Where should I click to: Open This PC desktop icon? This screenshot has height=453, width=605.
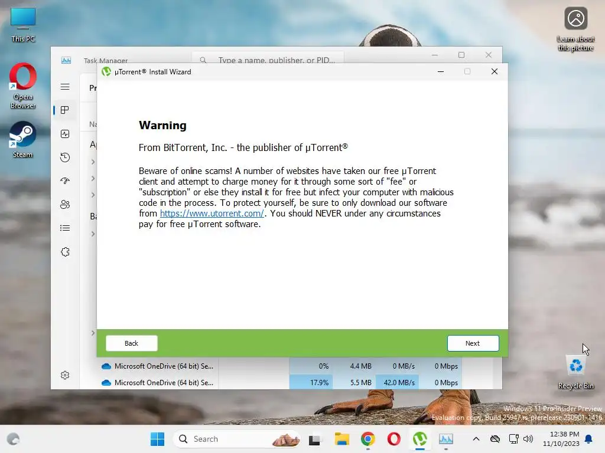tap(23, 25)
